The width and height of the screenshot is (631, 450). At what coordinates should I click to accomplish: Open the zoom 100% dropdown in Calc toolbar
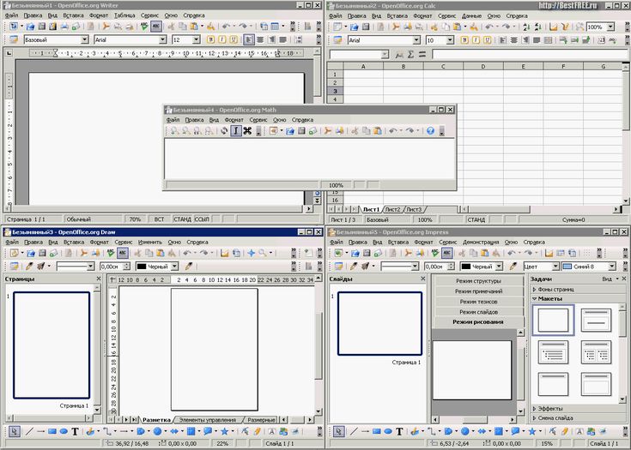click(x=610, y=27)
